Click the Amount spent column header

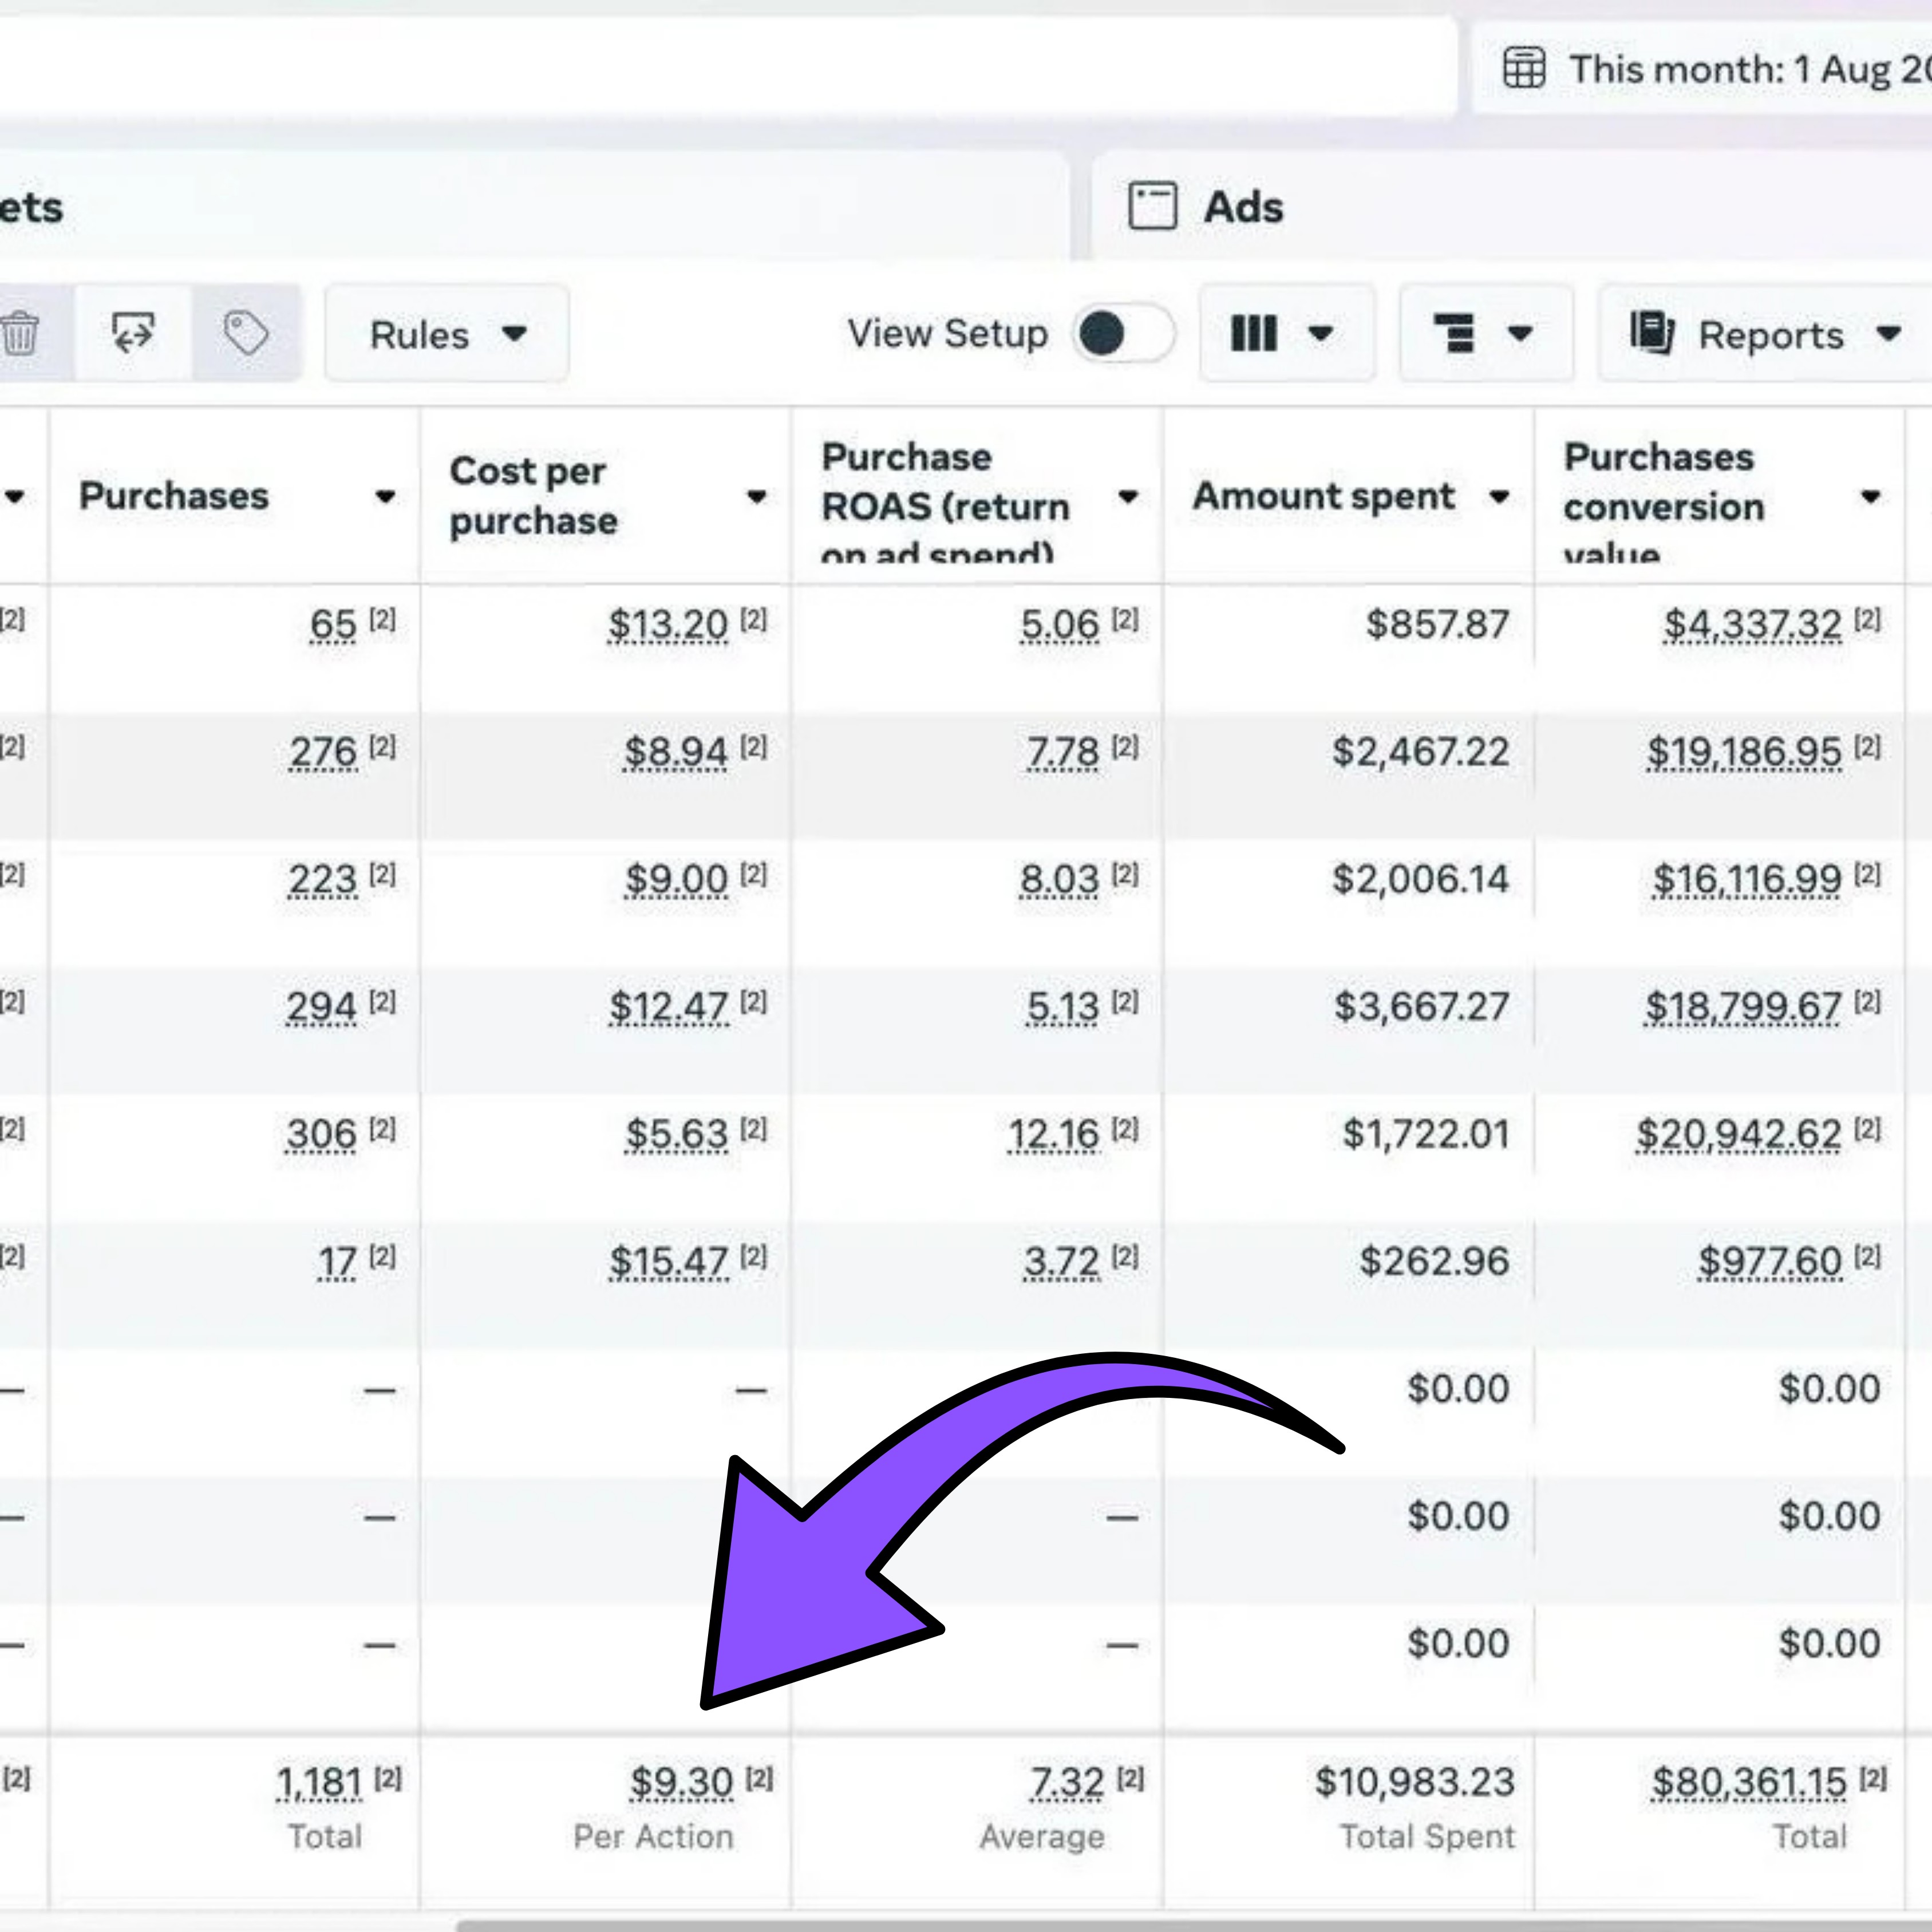[x=1324, y=496]
